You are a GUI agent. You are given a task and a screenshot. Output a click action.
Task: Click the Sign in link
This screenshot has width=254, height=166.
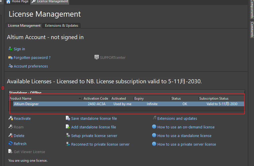19,49
